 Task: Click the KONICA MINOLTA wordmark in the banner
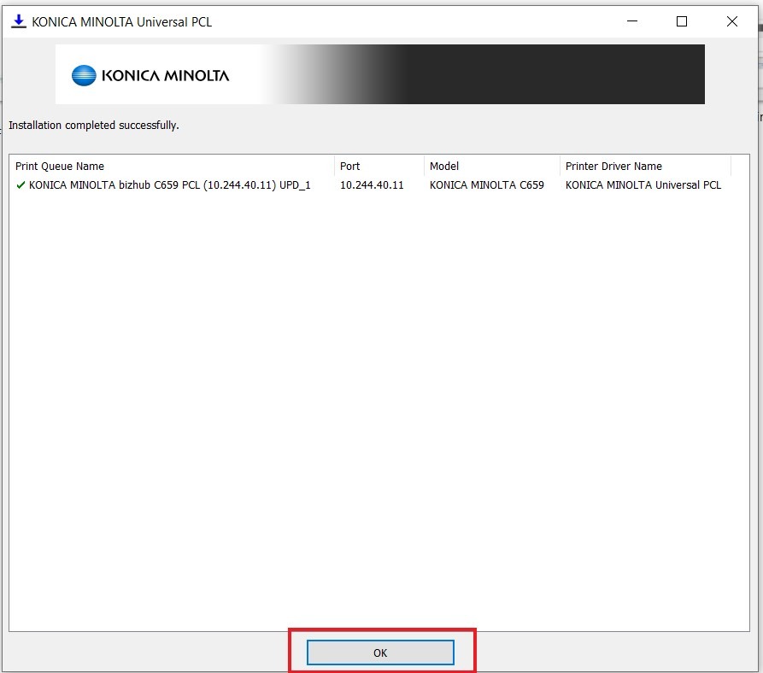(x=165, y=75)
